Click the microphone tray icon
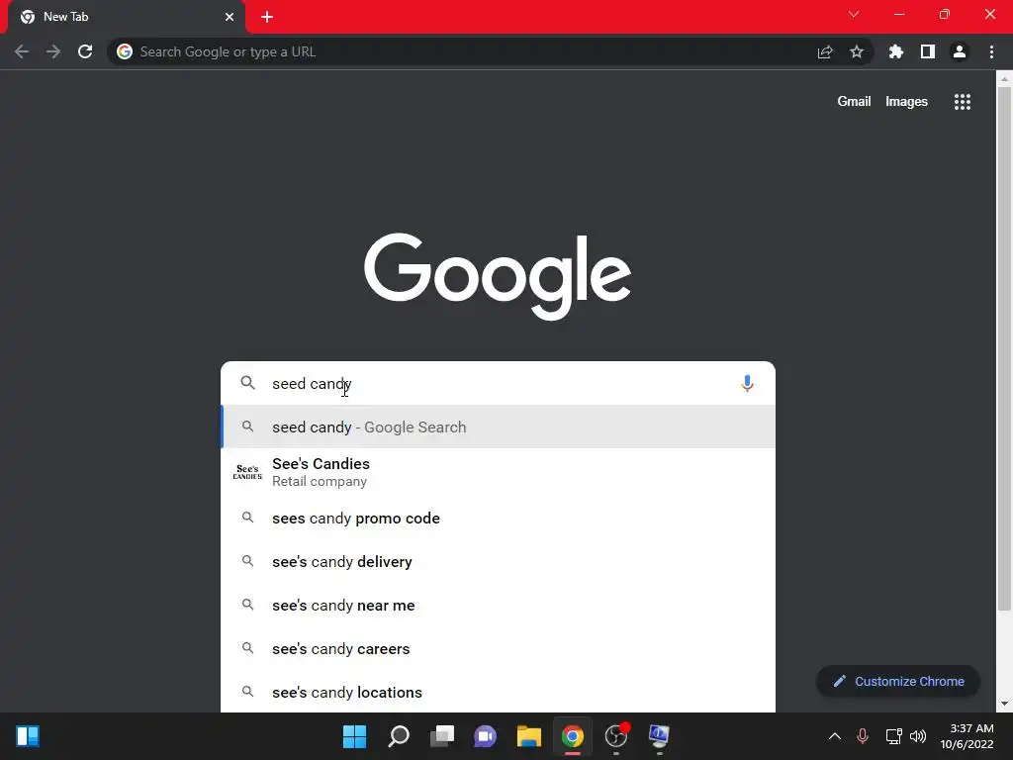Image resolution: width=1013 pixels, height=760 pixels. click(863, 736)
